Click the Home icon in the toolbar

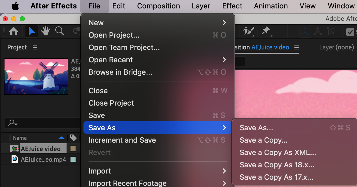coord(14,31)
